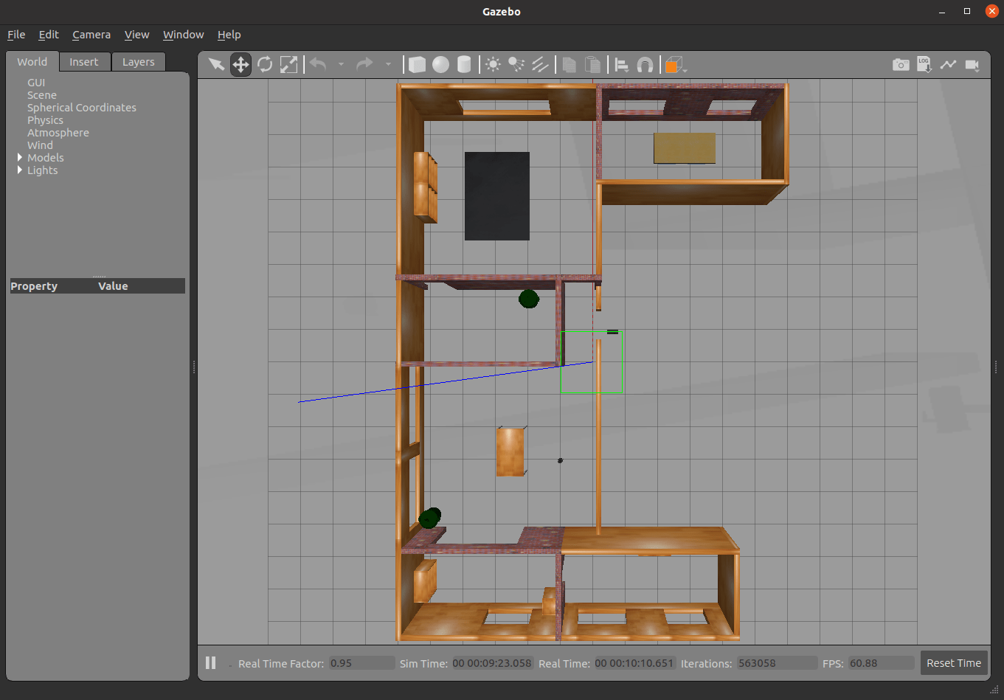Image resolution: width=1004 pixels, height=700 pixels.
Task: Pause the simulation
Action: (211, 662)
